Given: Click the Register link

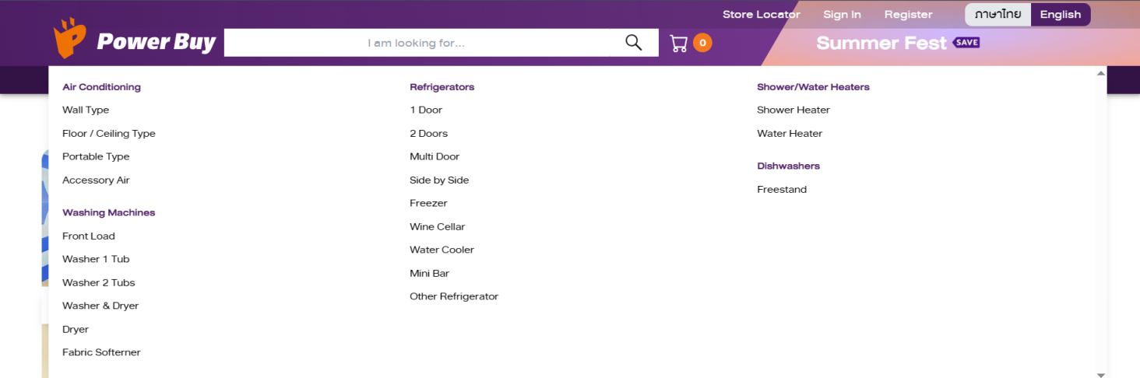Looking at the screenshot, I should [x=908, y=15].
